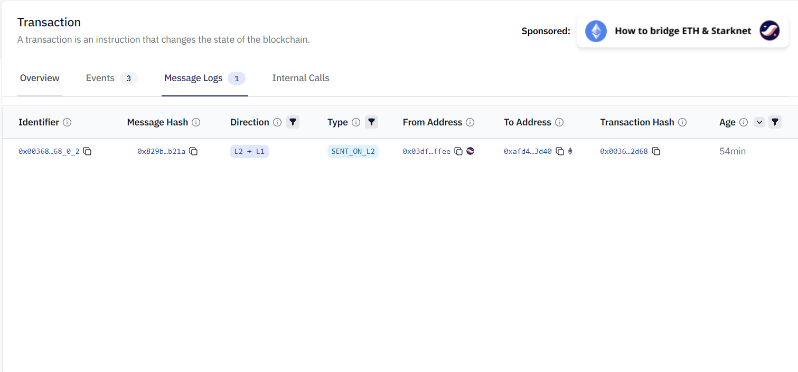Click the SENT_ON_L2 type badge
Image resolution: width=798 pixels, height=372 pixels.
[x=353, y=152]
